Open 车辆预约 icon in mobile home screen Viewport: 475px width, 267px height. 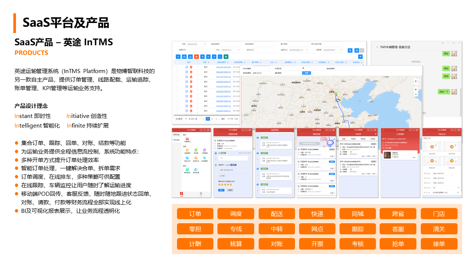(187, 139)
